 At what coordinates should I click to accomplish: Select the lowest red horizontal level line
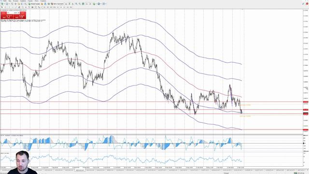point(151,130)
